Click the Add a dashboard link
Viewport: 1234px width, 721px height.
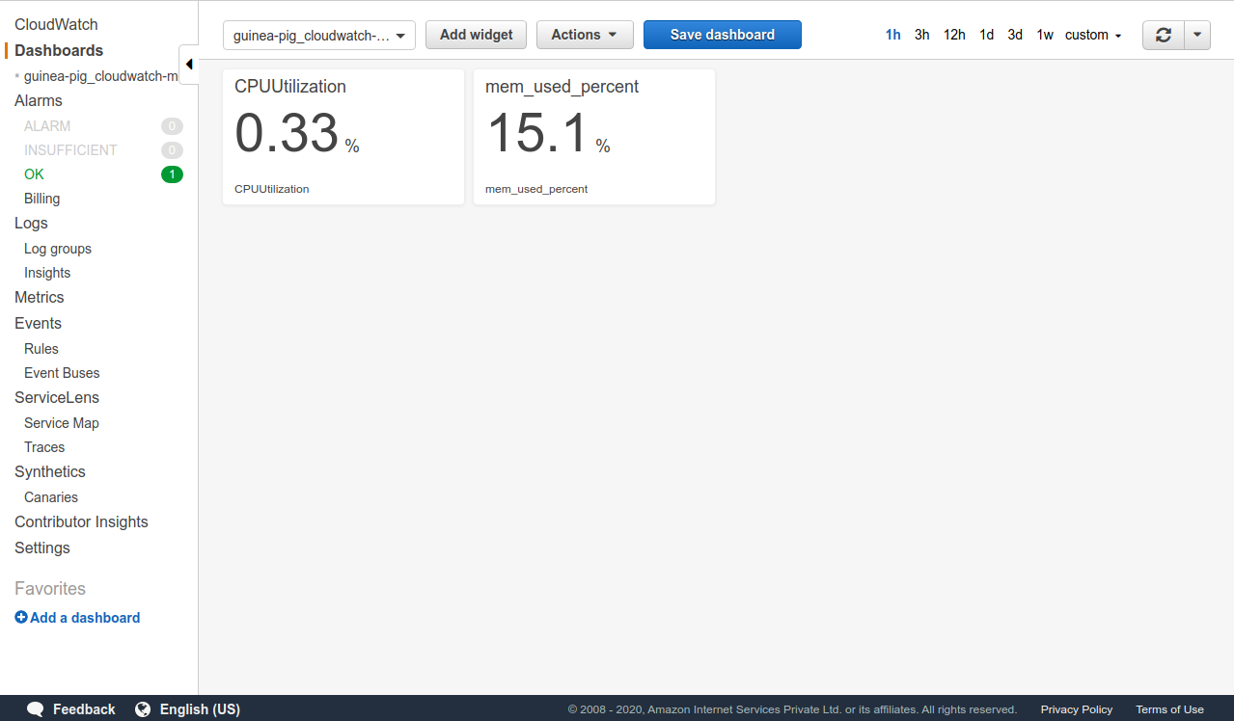click(85, 618)
